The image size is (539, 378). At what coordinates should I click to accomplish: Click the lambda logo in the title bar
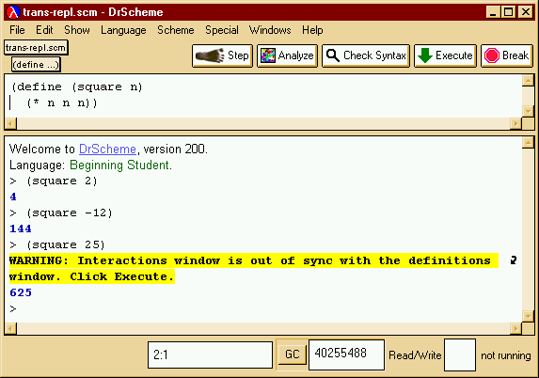pyautogui.click(x=13, y=12)
